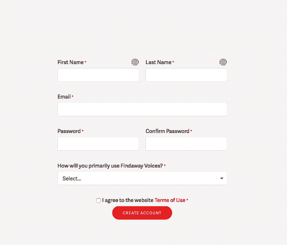
Task: Click the First Name field label
Action: pos(70,62)
